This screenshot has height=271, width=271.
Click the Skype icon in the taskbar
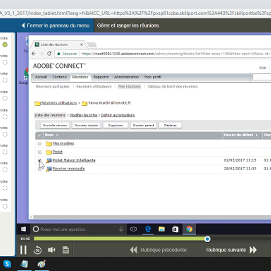pyautogui.click(x=7, y=264)
